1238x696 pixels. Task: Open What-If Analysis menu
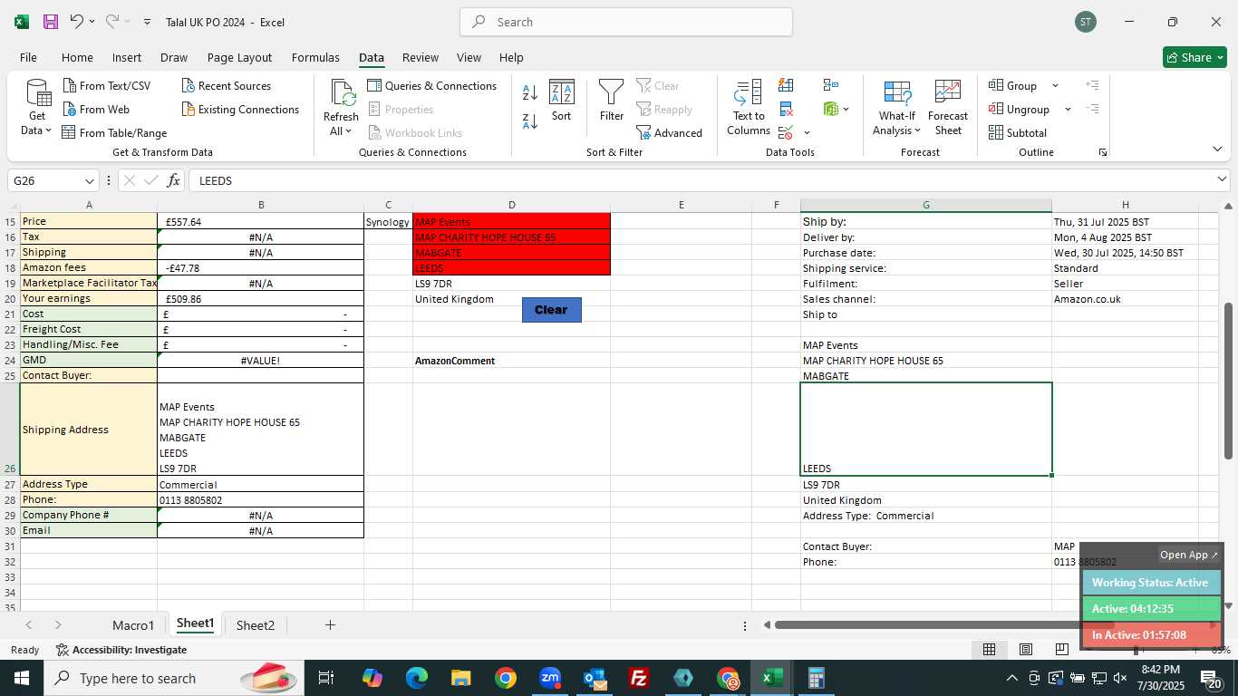tap(896, 109)
